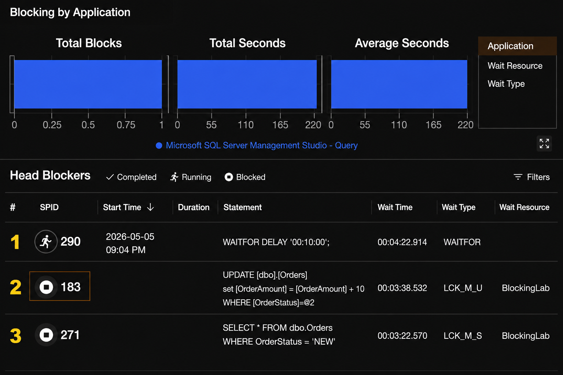Toggle the Running status filter
Image resolution: width=563 pixels, height=375 pixels.
pos(191,177)
